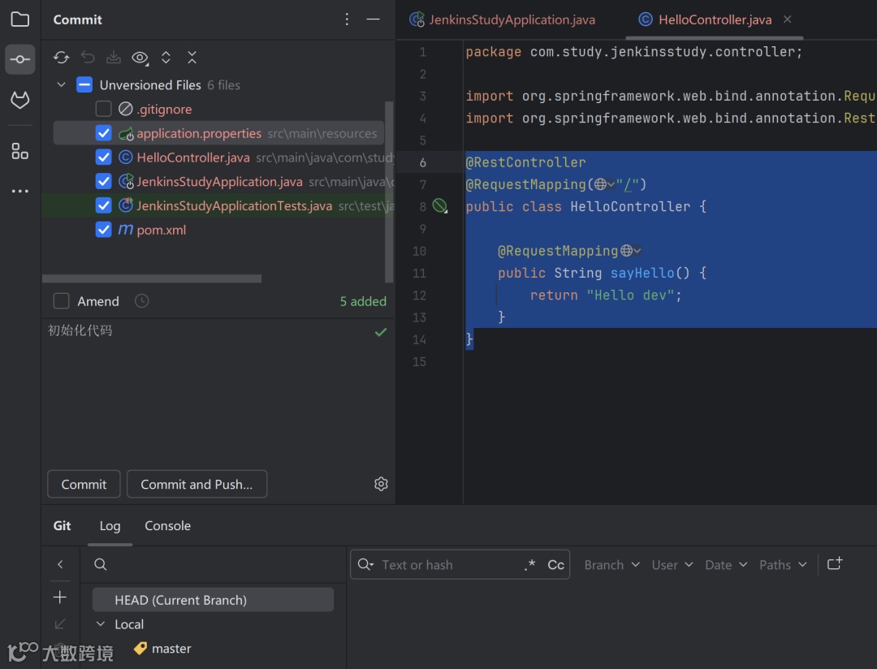This screenshot has height=669, width=877.
Task: Toggle regex option in log search
Action: [x=529, y=565]
